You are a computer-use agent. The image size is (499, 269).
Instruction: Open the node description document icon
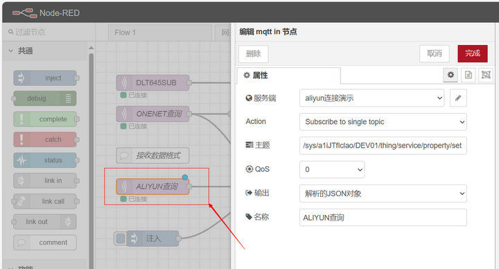(x=468, y=75)
